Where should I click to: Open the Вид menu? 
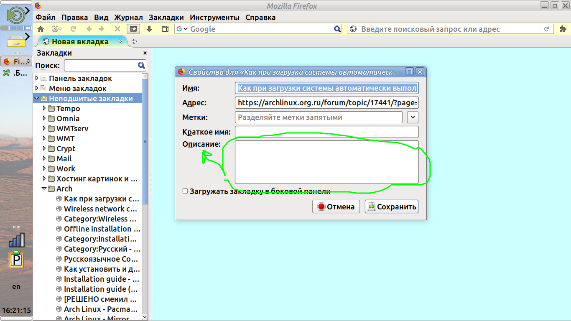pos(101,18)
